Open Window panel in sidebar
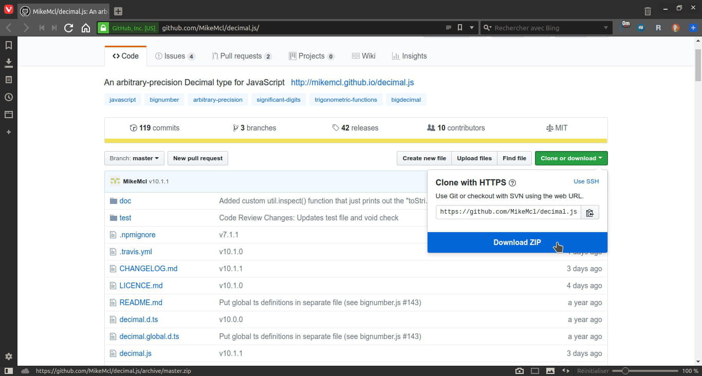 point(8,115)
